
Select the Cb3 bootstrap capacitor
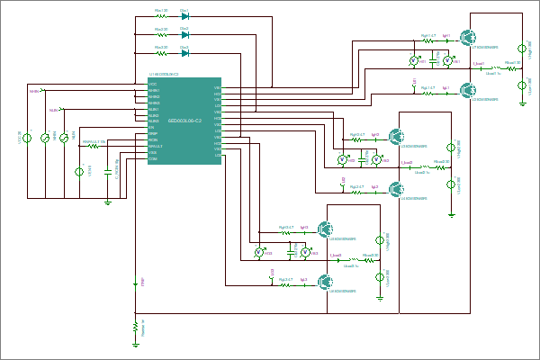pyautogui.click(x=290, y=252)
